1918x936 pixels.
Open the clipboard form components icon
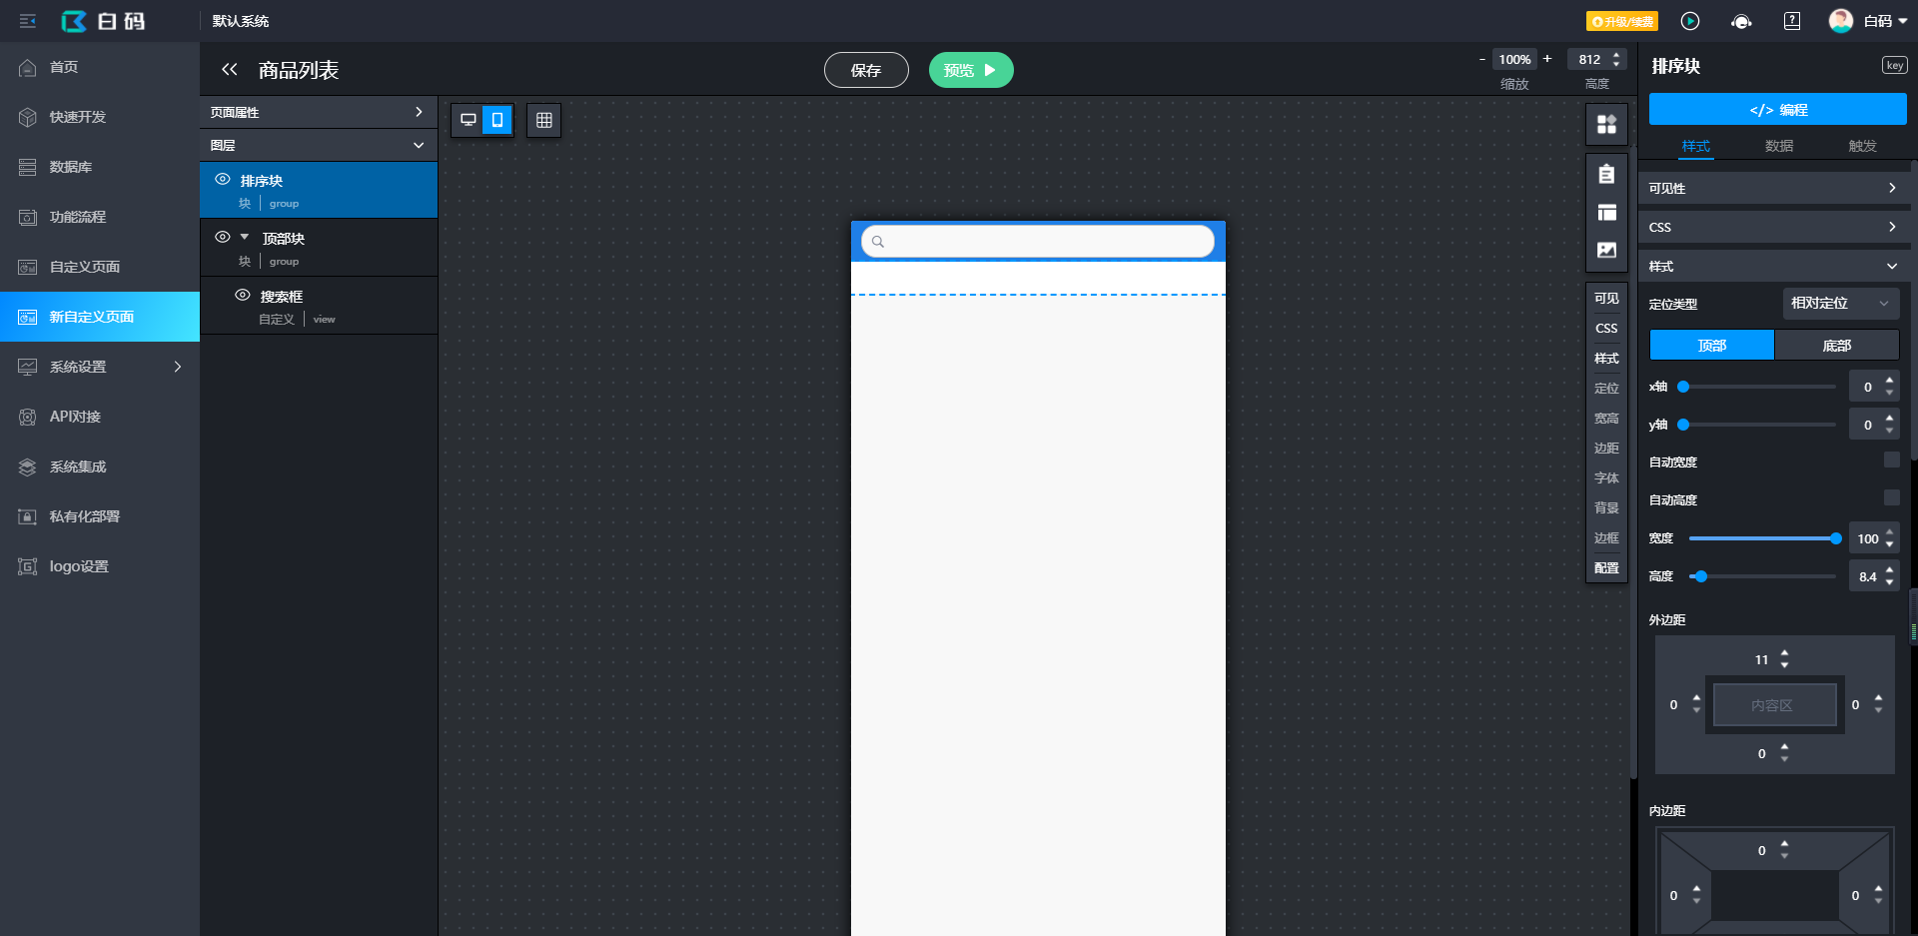(x=1606, y=174)
